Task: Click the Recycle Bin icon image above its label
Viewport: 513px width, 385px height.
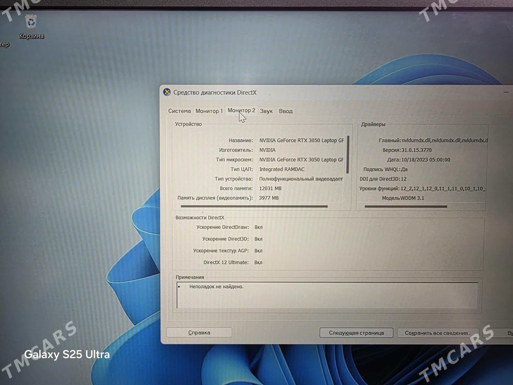Action: coord(31,22)
